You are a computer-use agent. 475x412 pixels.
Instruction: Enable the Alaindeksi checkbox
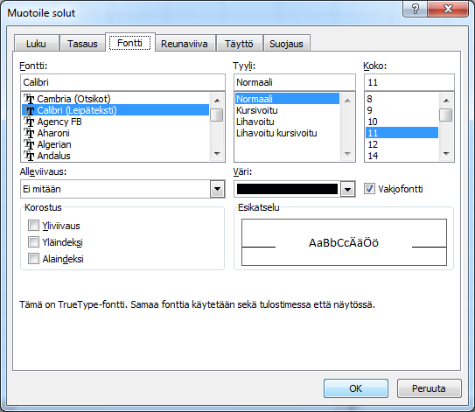pos(33,259)
